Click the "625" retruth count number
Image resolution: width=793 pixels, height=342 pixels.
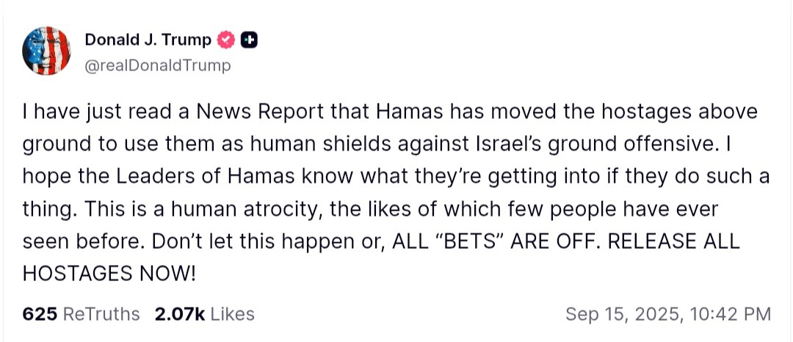(40, 314)
